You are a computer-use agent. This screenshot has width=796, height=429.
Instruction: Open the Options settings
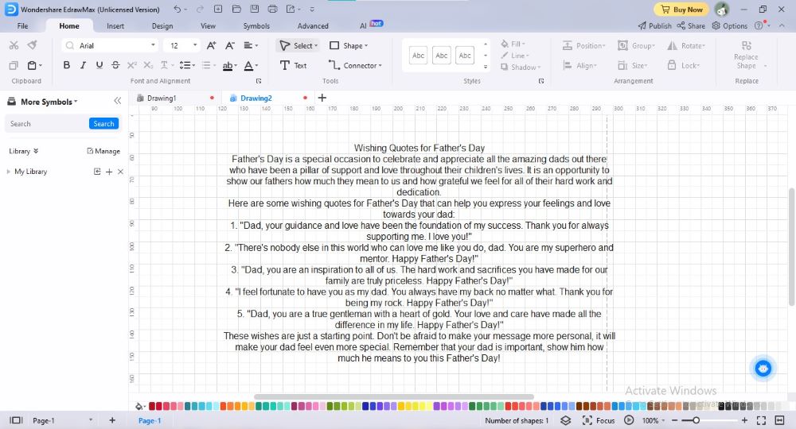coord(729,25)
